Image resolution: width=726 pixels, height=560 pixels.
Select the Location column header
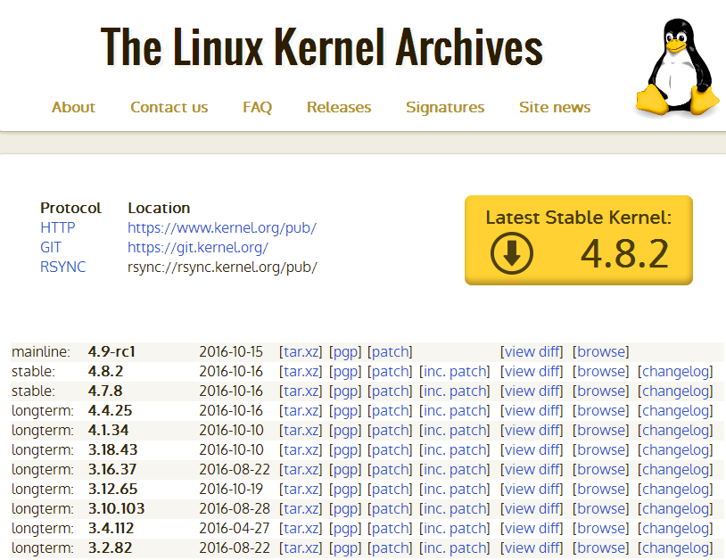[159, 208]
